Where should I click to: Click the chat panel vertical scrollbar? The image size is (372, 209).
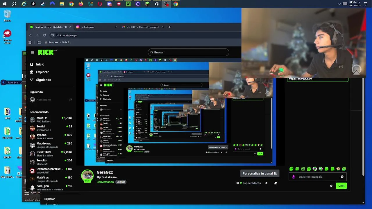point(363,126)
